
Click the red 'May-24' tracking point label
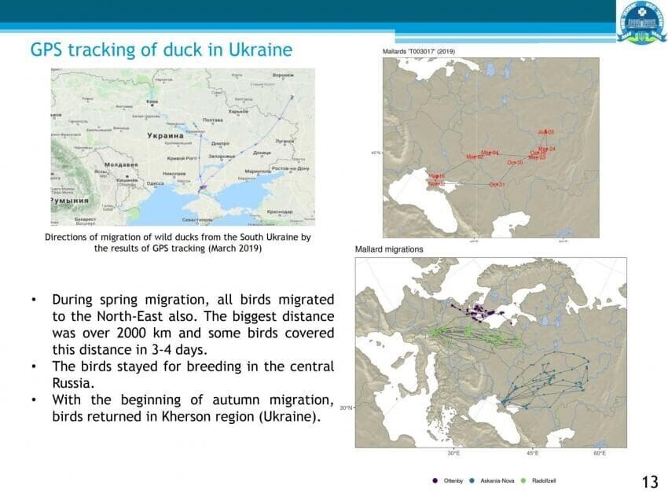click(547, 149)
